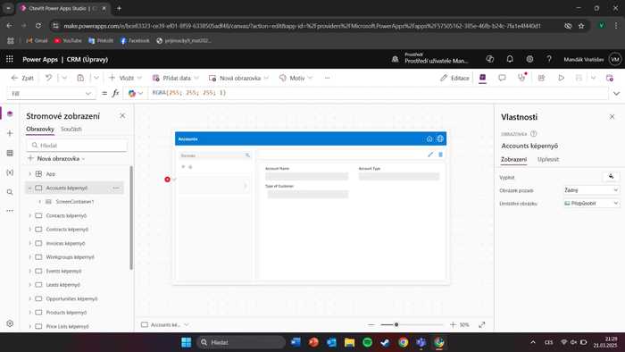Open the Power Apps app launcher waffle
The width and height of the screenshot is (625, 352).
point(10,59)
